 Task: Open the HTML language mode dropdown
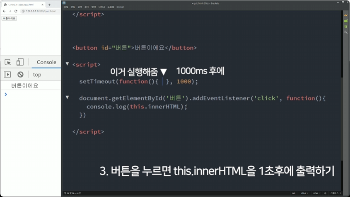click(317, 193)
